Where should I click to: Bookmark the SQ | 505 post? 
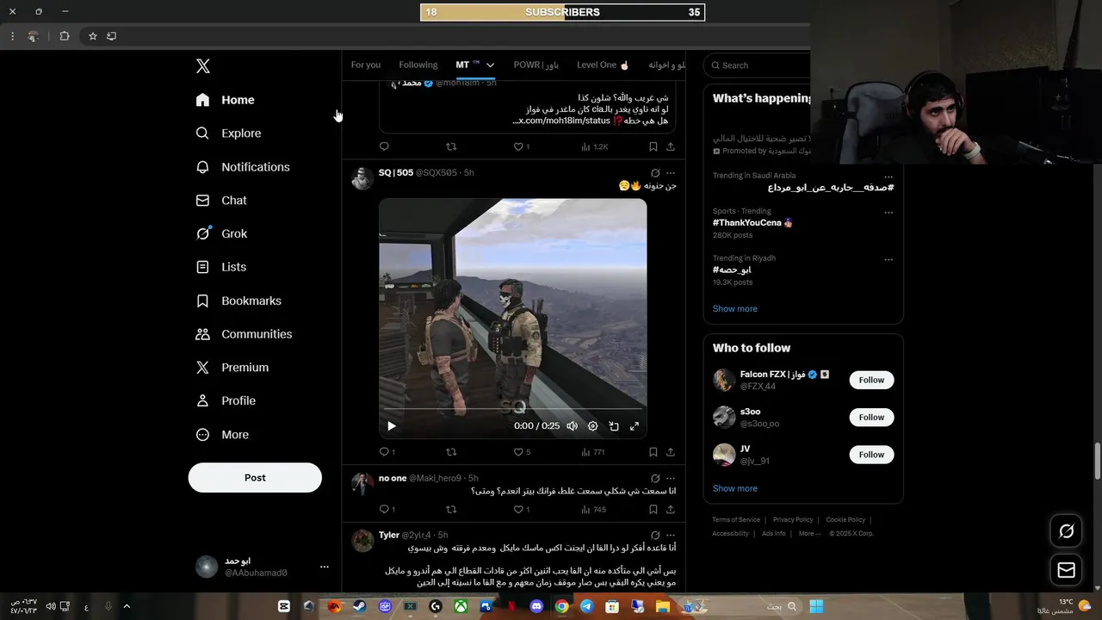[653, 452]
